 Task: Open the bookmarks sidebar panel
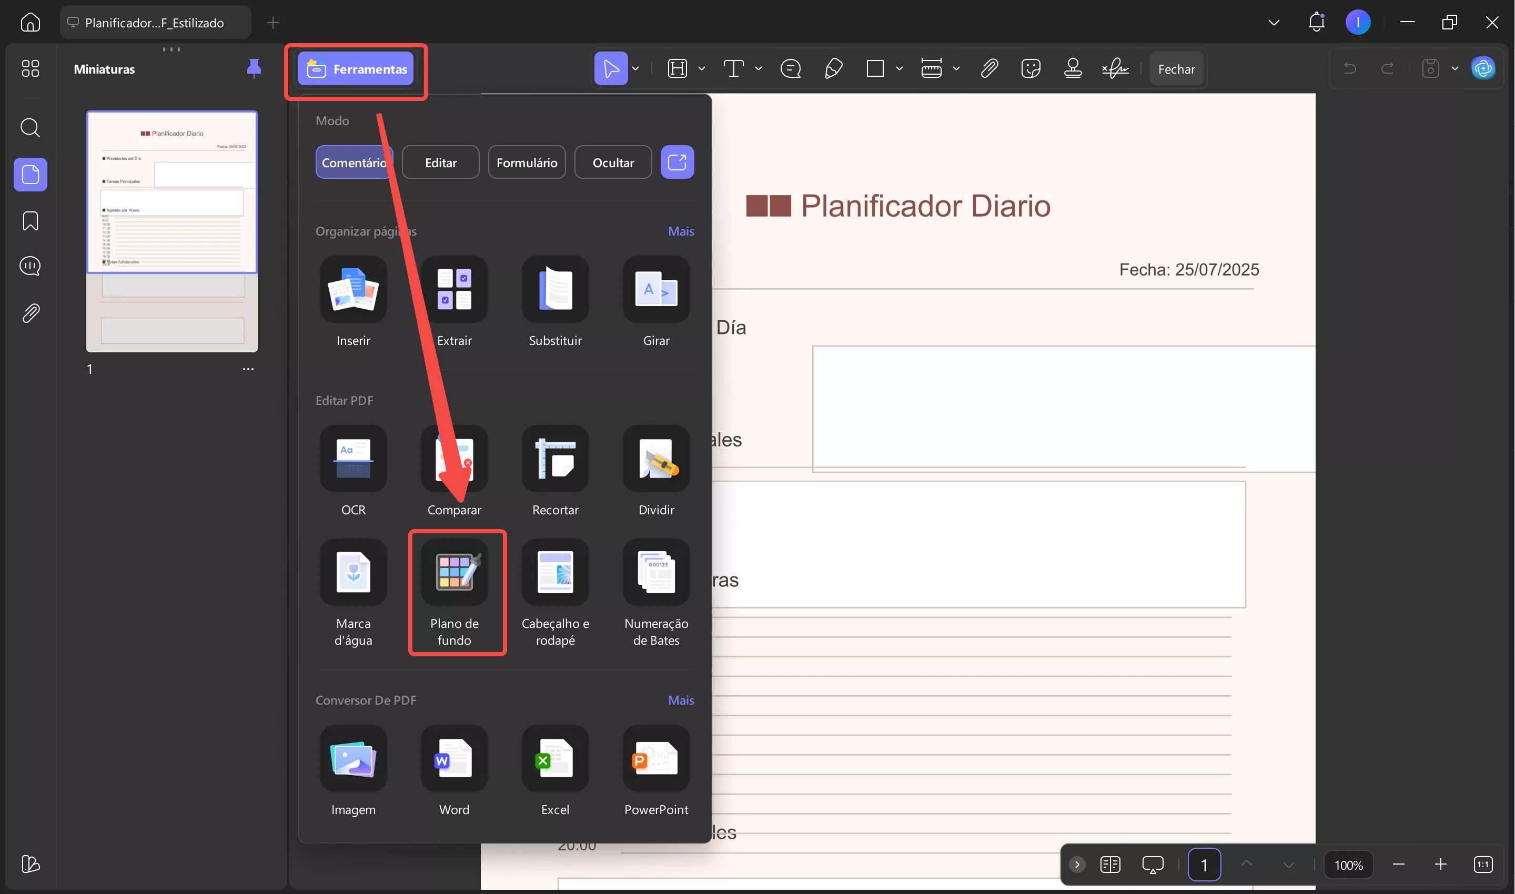click(30, 221)
